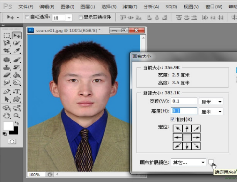The width and height of the screenshot is (237, 182).
Task: Click align left edges icon in options bar
Action: [149, 17]
